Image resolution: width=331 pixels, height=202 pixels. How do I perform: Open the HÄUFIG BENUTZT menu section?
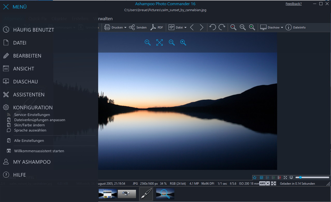34,30
